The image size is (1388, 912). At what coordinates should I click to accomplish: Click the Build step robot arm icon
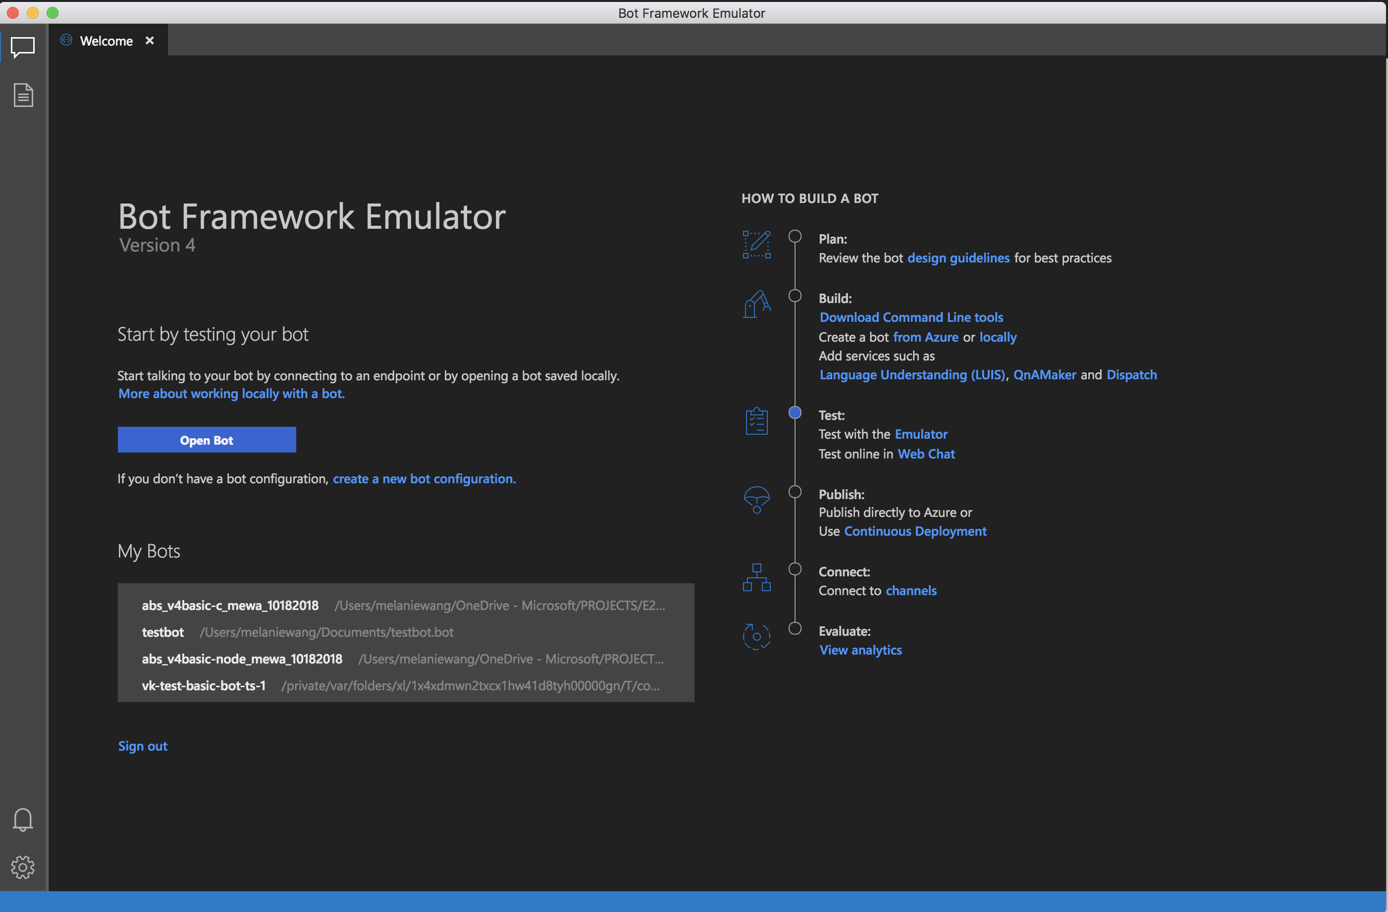click(756, 304)
